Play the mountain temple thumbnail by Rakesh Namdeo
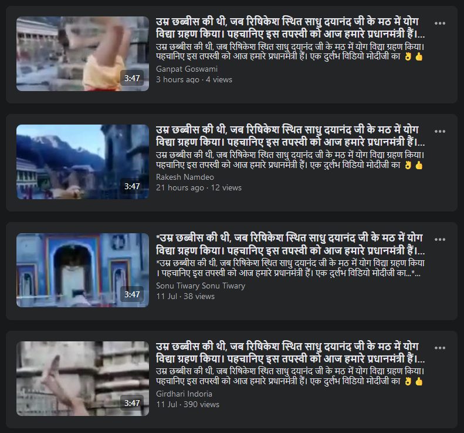Viewport: 464px width, 433px height. (83, 162)
